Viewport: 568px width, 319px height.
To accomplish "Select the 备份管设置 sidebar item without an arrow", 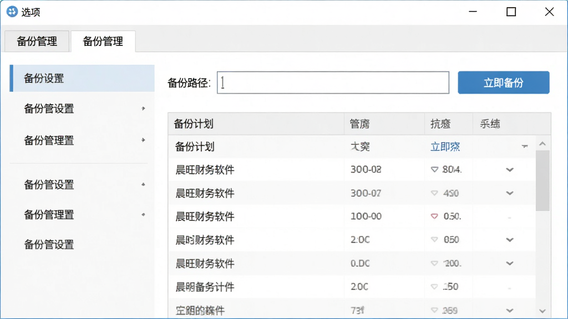I will pyautogui.click(x=49, y=245).
